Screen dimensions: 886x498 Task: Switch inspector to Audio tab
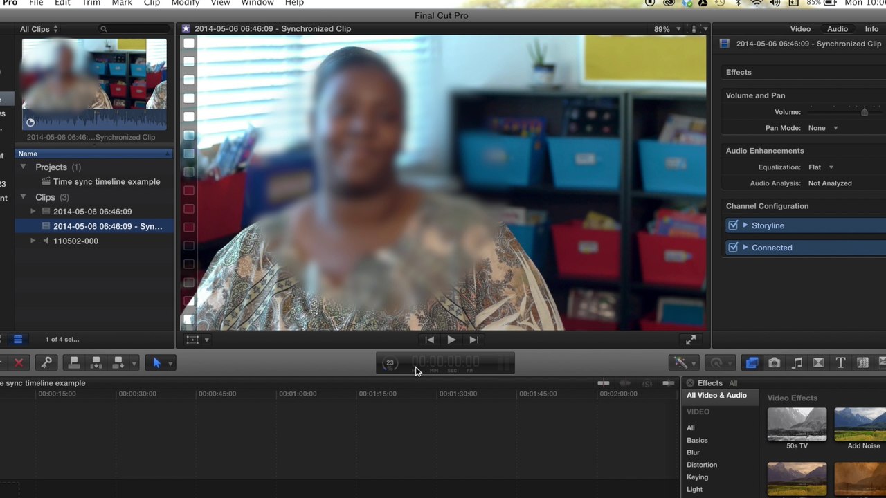coord(838,29)
